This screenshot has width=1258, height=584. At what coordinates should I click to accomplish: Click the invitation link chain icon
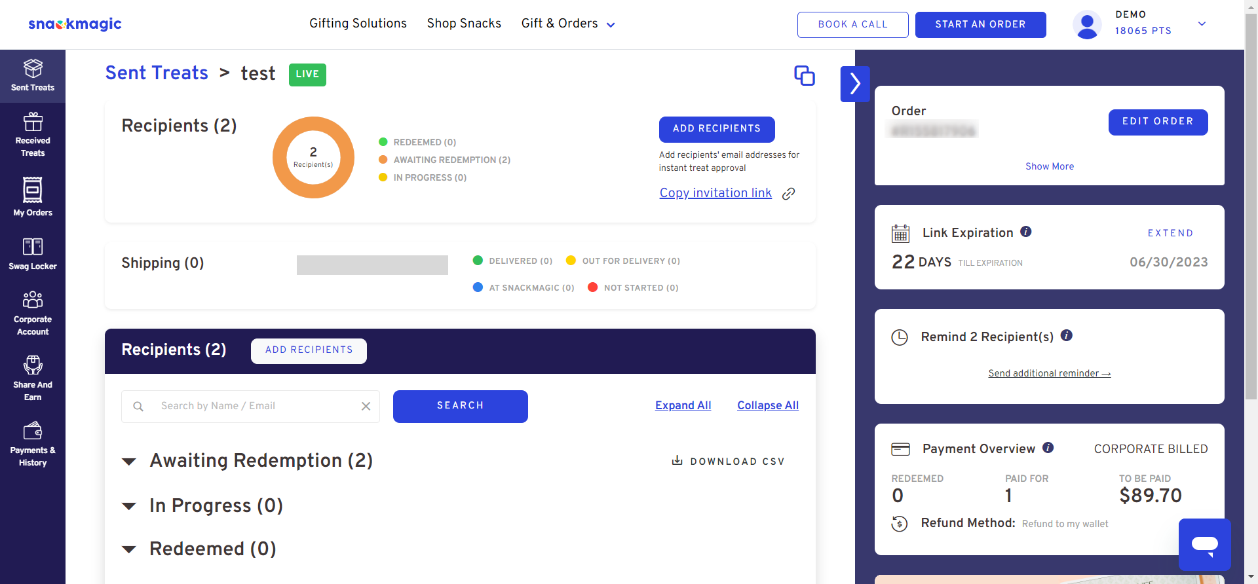click(789, 193)
